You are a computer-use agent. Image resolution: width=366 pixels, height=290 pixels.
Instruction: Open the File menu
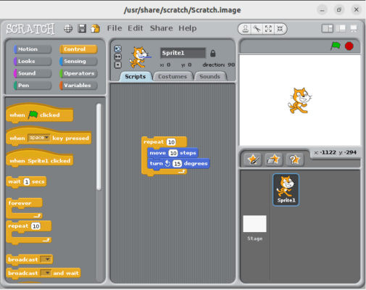115,28
